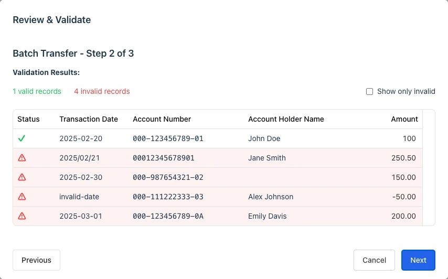Screen dimensions: 448x279
Task: Click the Account Holder Name column header
Action: click(286, 119)
